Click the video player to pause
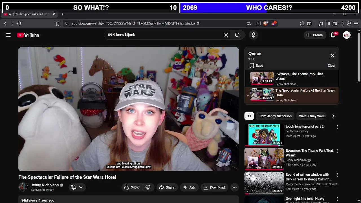361x203 pixels. (x=128, y=109)
